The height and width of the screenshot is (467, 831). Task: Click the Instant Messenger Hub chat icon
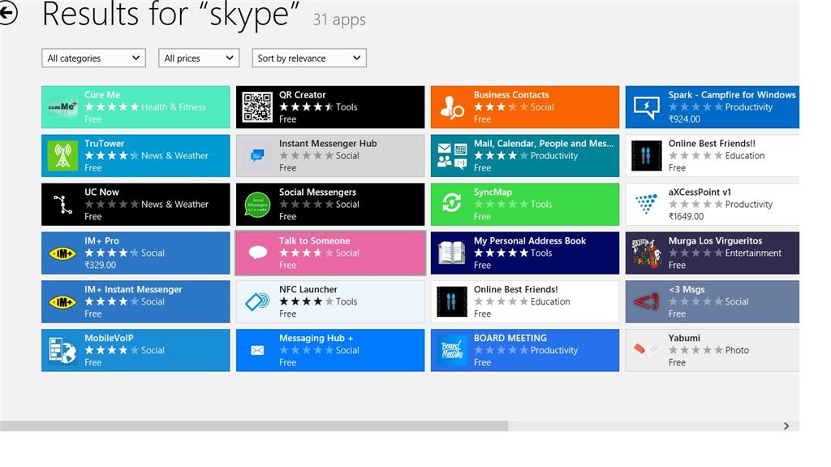click(257, 155)
